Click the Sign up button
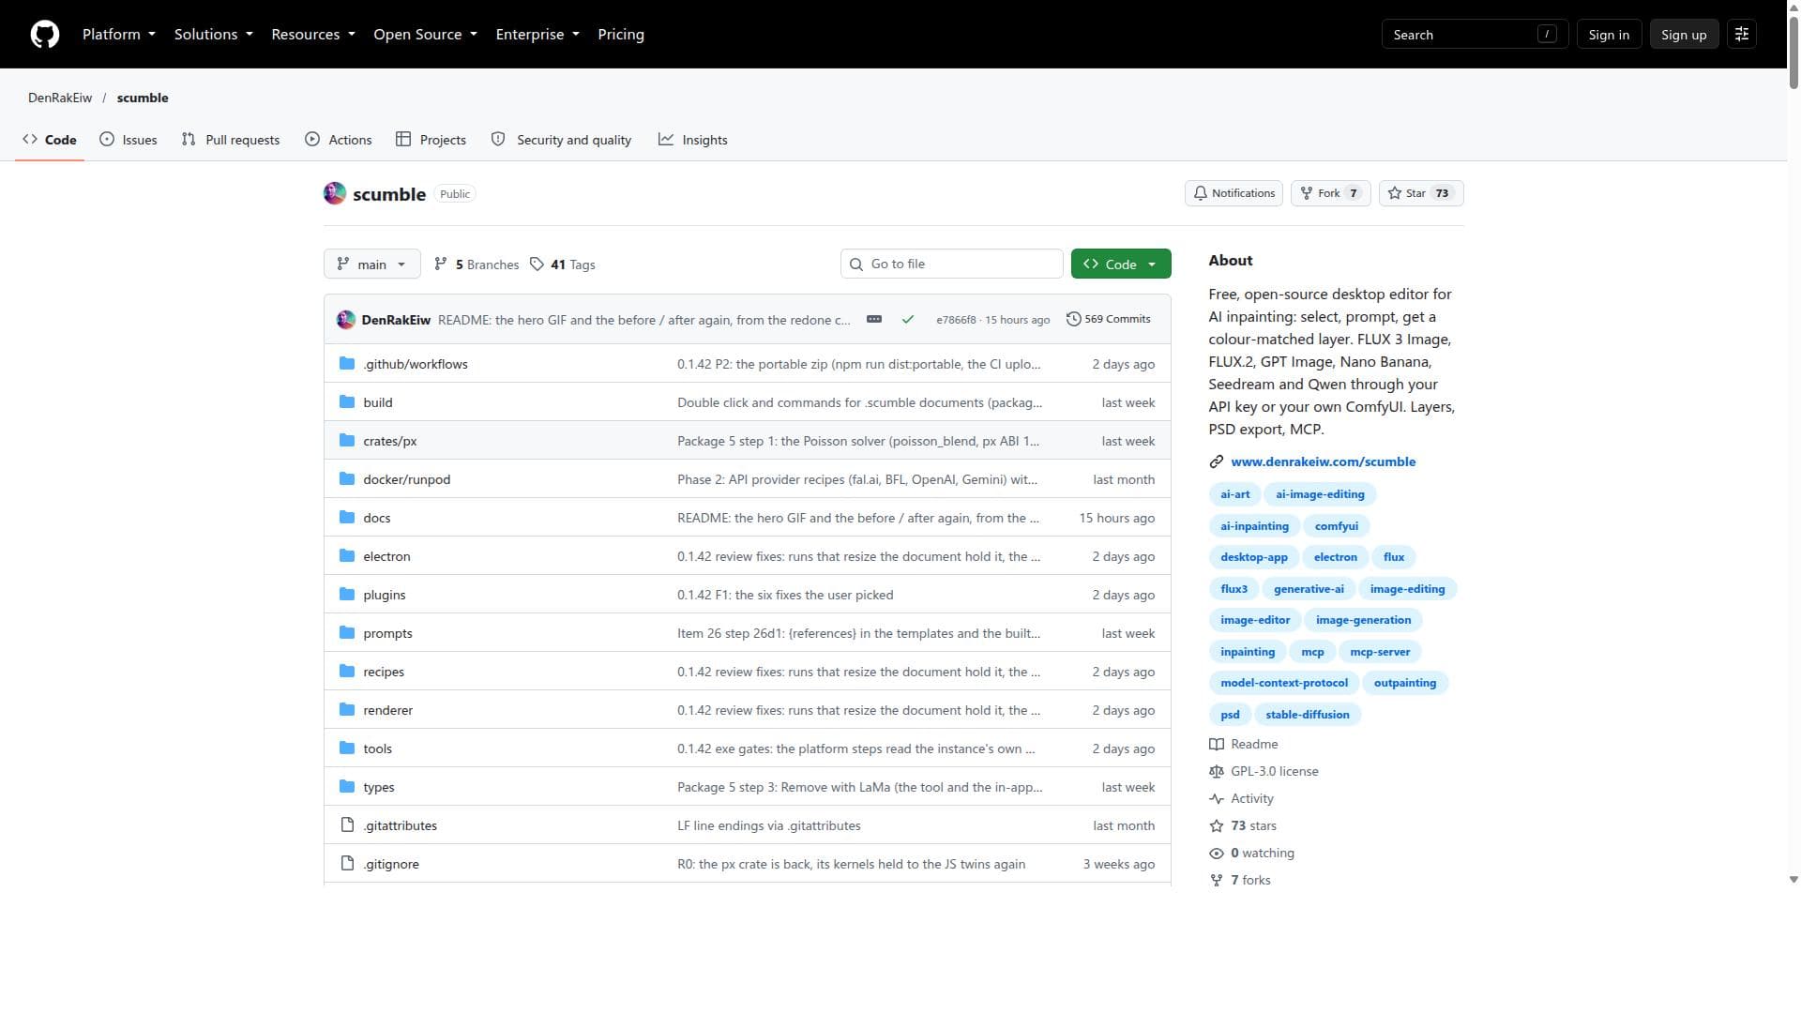The height and width of the screenshot is (1013, 1801). (x=1684, y=35)
